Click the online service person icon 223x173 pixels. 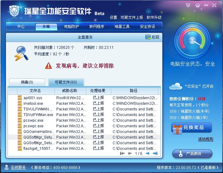pyautogui.click(x=7, y=167)
